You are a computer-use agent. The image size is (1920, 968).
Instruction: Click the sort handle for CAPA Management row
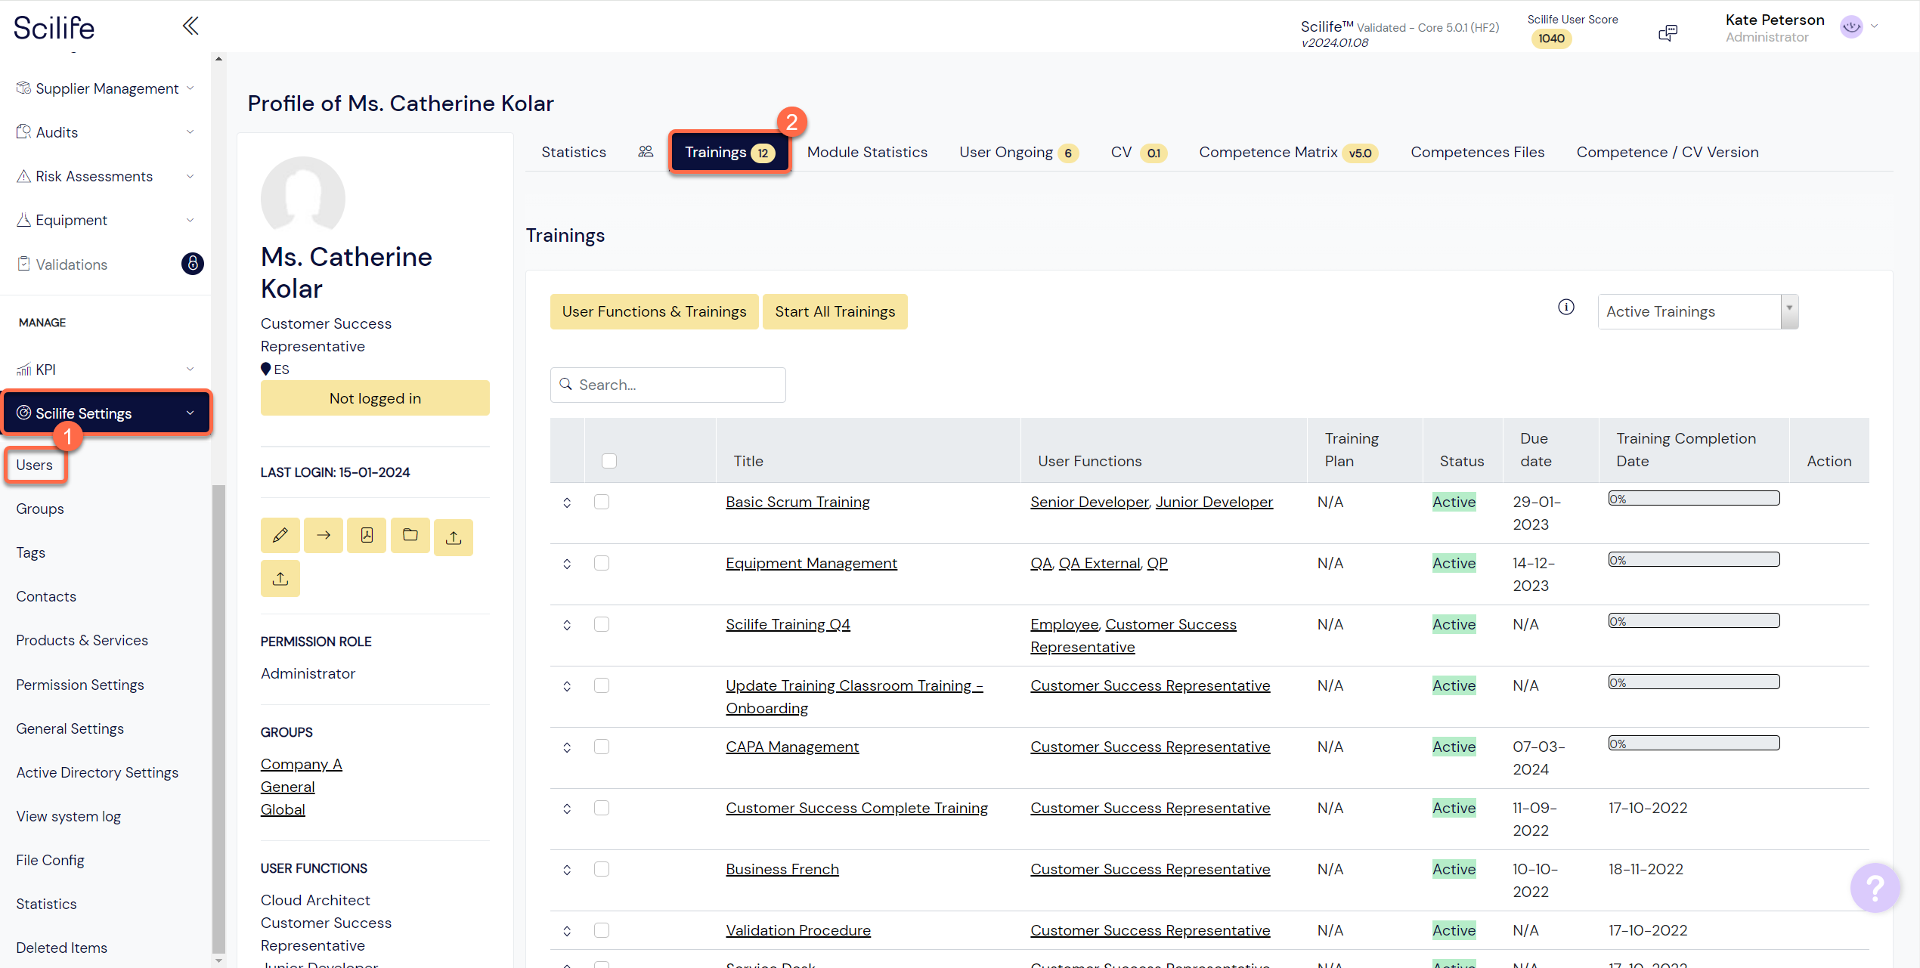[x=567, y=747]
